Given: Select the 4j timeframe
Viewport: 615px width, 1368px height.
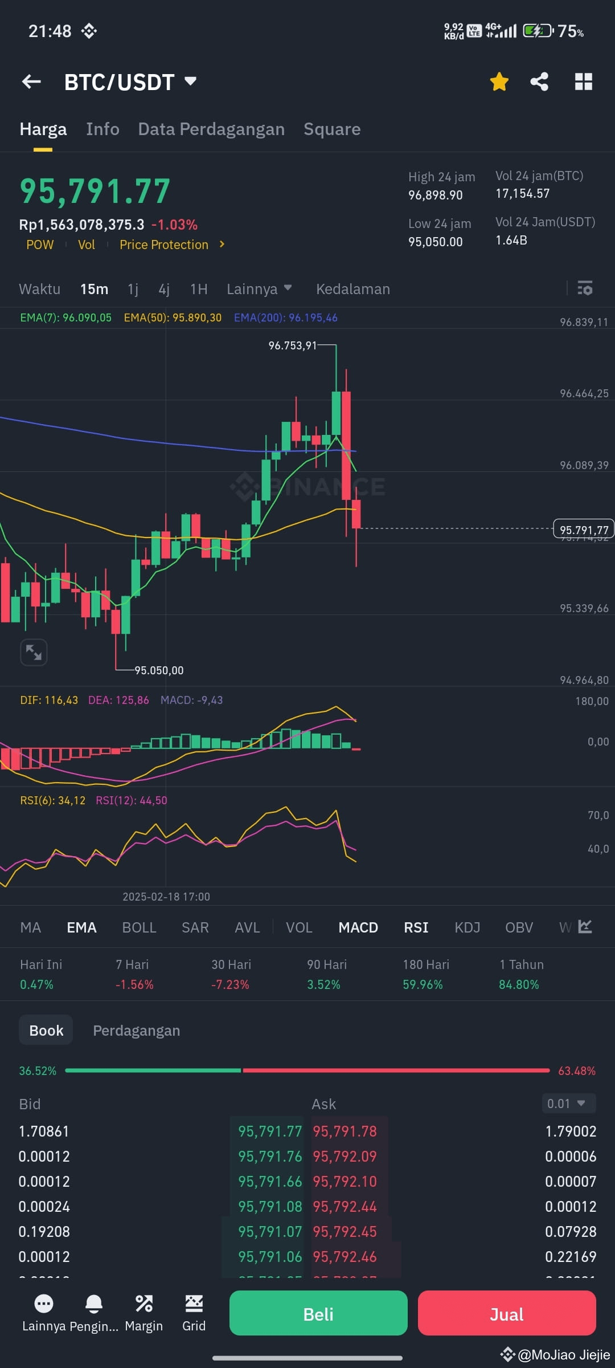Looking at the screenshot, I should point(164,289).
